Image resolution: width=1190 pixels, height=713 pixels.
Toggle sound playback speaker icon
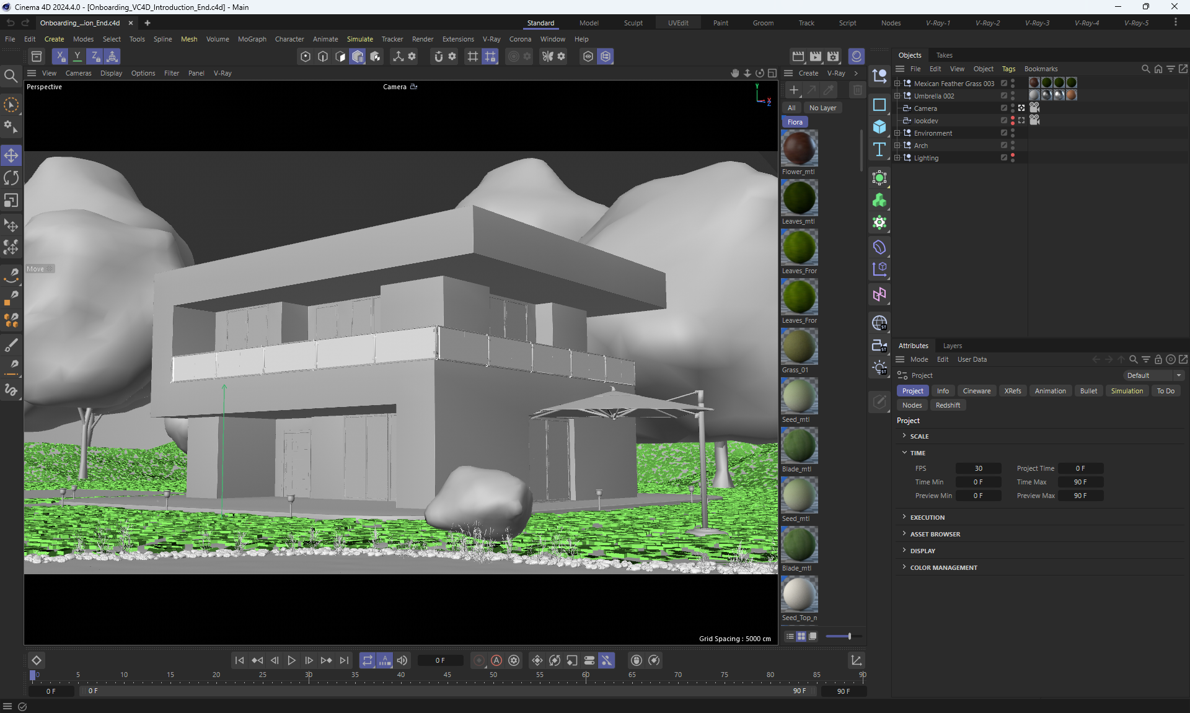402,660
